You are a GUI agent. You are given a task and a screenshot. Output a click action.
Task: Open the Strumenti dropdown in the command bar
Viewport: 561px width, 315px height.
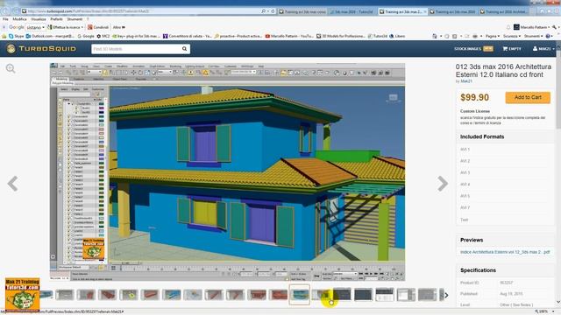[x=534, y=36]
